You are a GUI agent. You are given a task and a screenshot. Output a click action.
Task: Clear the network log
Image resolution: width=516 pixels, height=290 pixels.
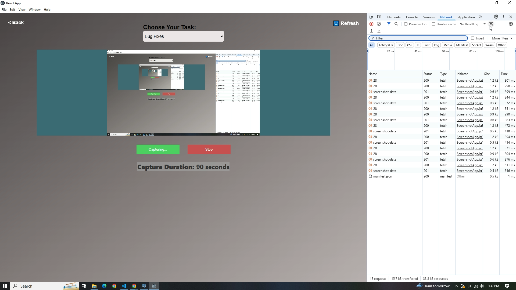tap(379, 24)
